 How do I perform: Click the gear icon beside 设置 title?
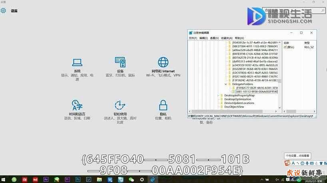point(3,11)
